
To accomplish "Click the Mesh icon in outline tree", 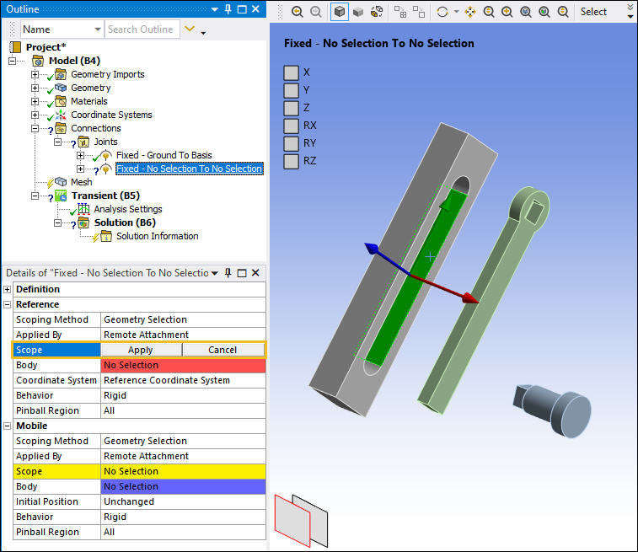I will (60, 182).
